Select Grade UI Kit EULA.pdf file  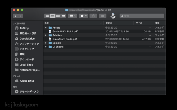coord(65,32)
